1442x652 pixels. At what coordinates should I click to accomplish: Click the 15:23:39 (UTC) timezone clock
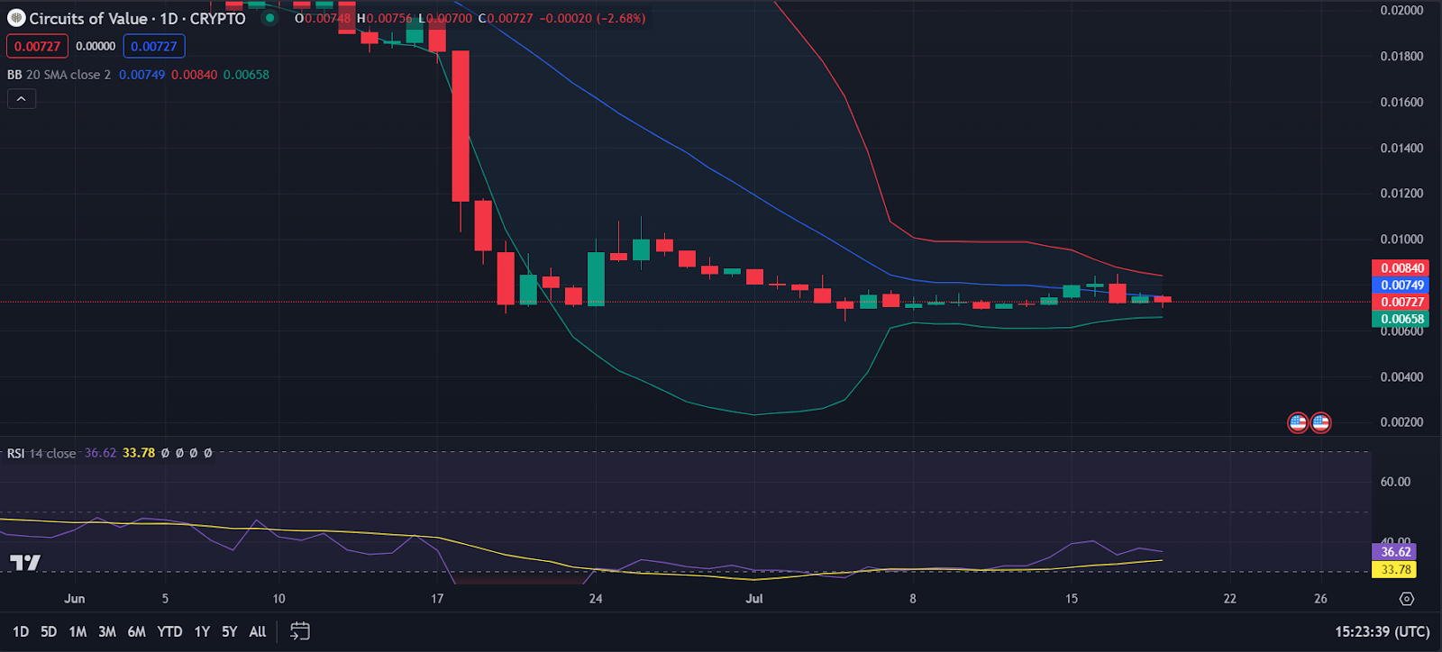click(x=1383, y=632)
